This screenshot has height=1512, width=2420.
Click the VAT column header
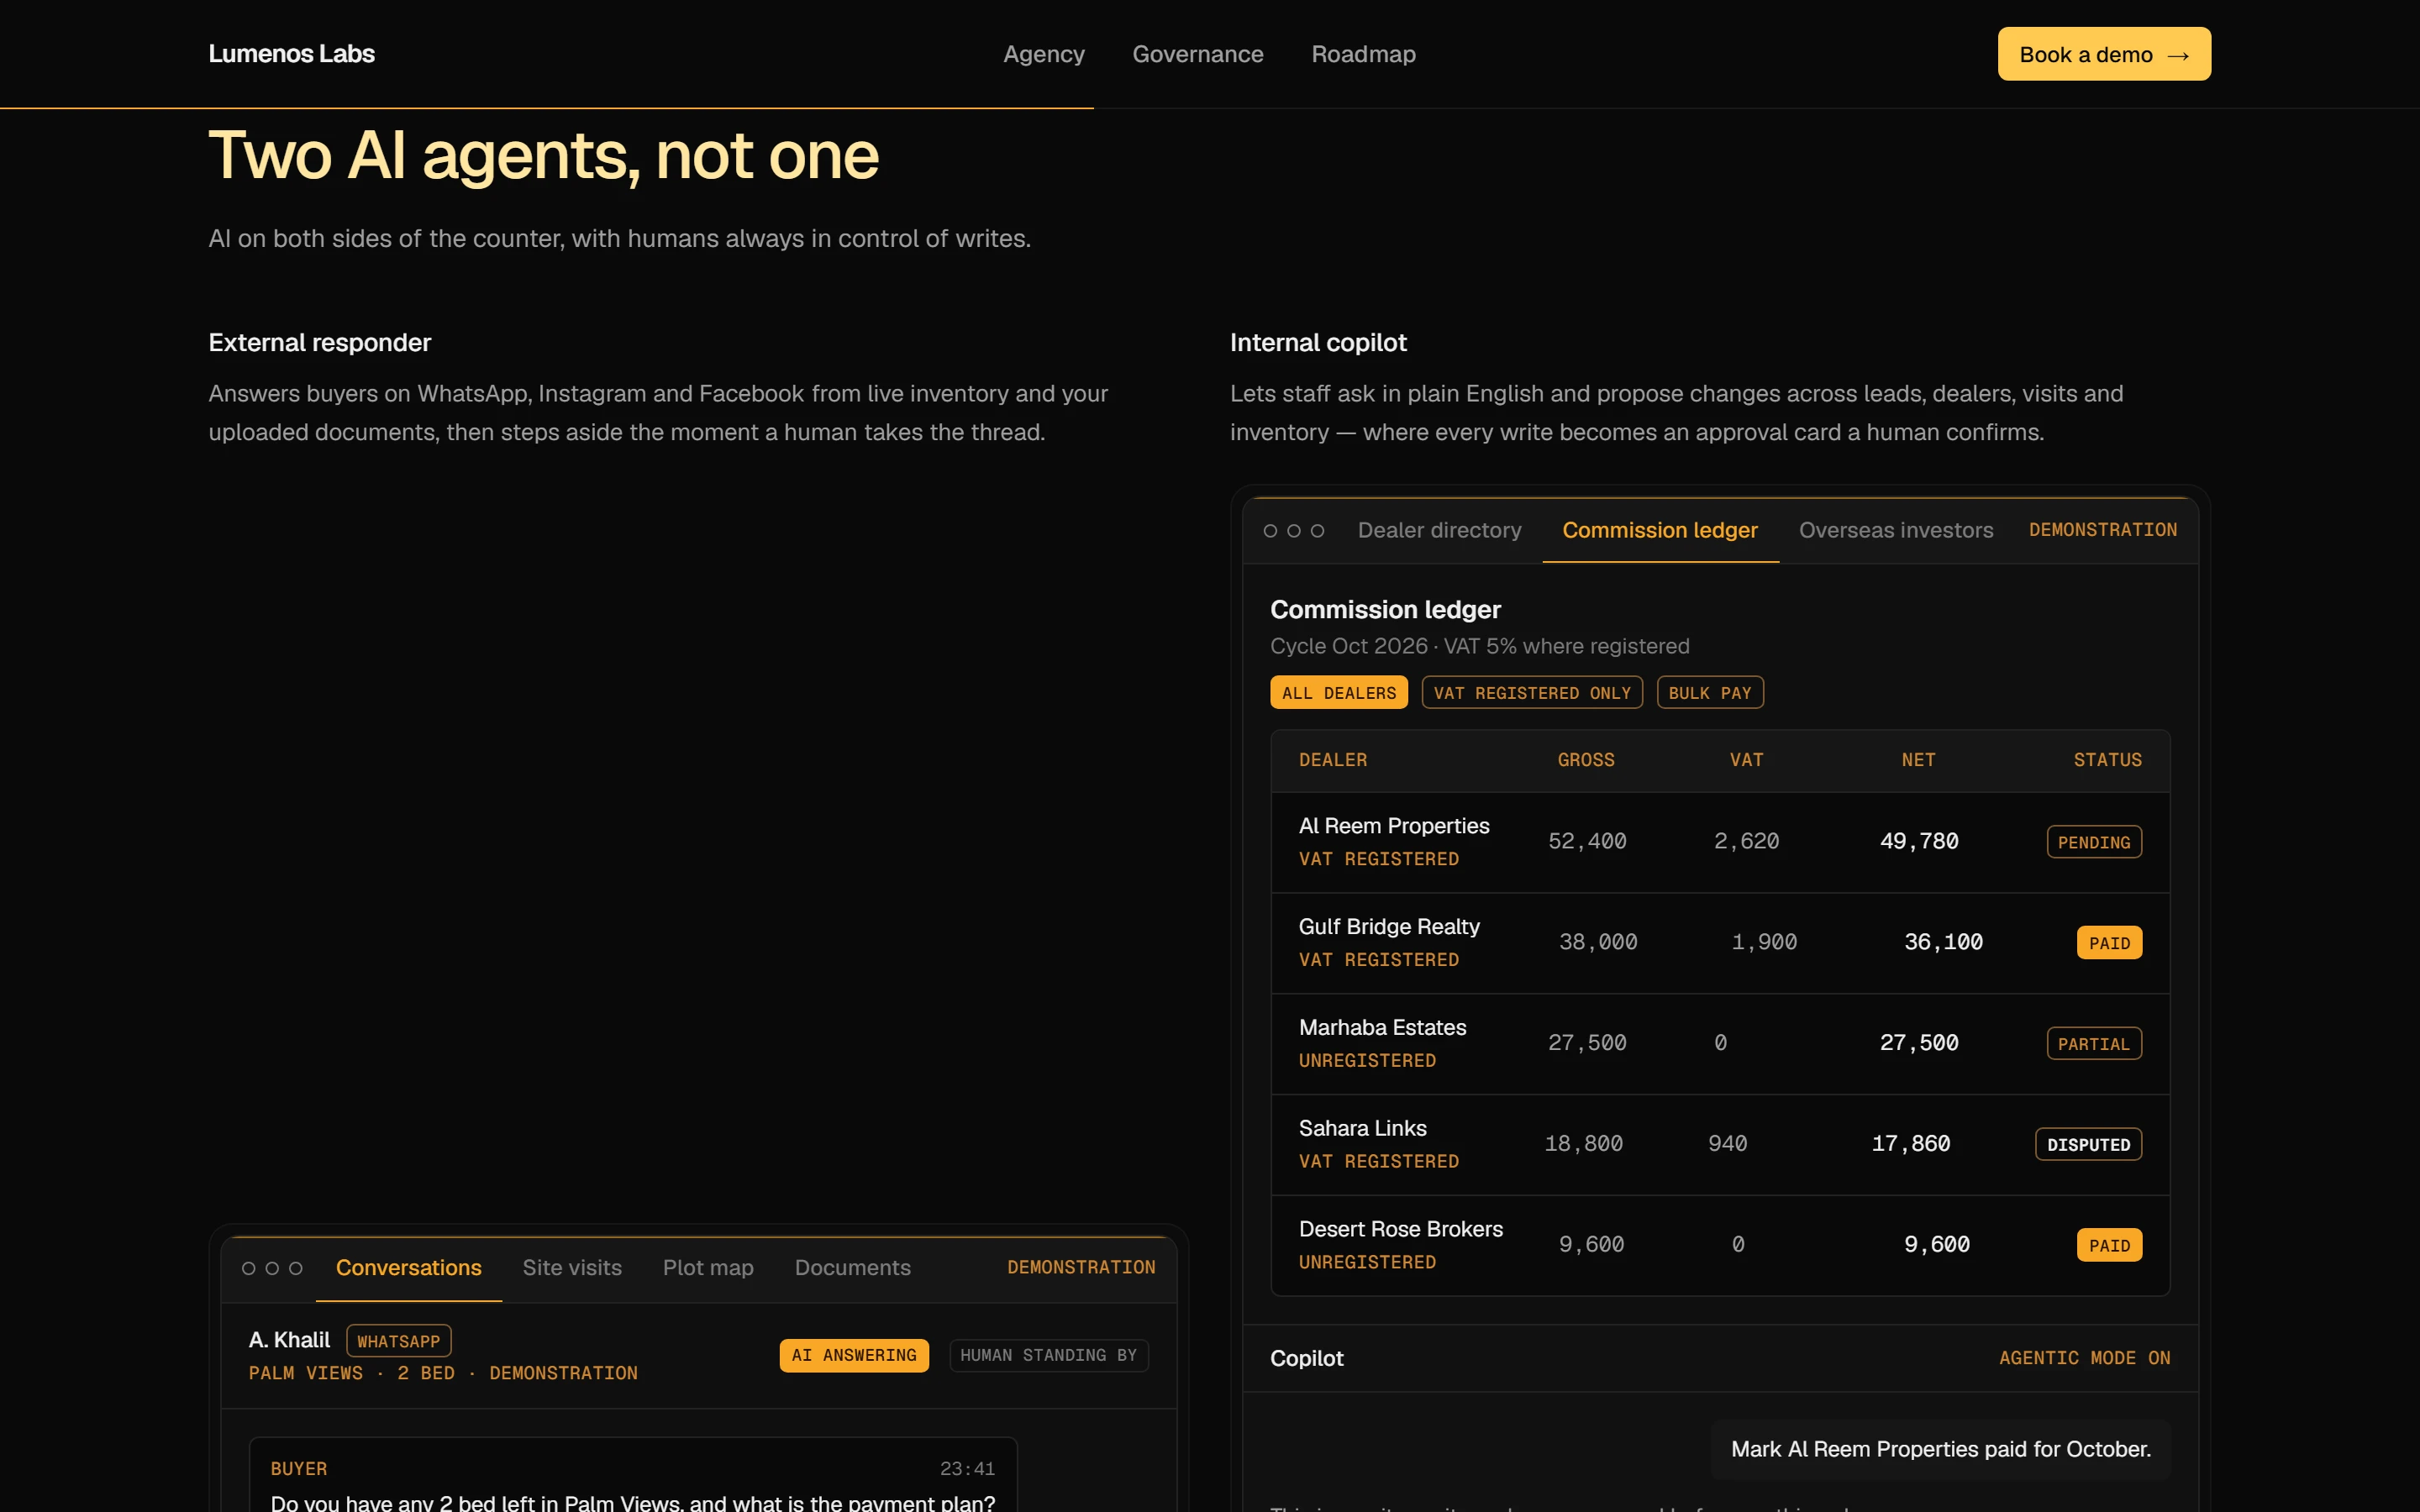pyautogui.click(x=1746, y=760)
